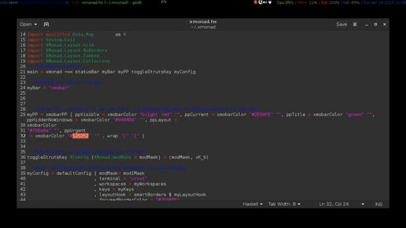Click the red tray icon in the top bar

[256, 3]
